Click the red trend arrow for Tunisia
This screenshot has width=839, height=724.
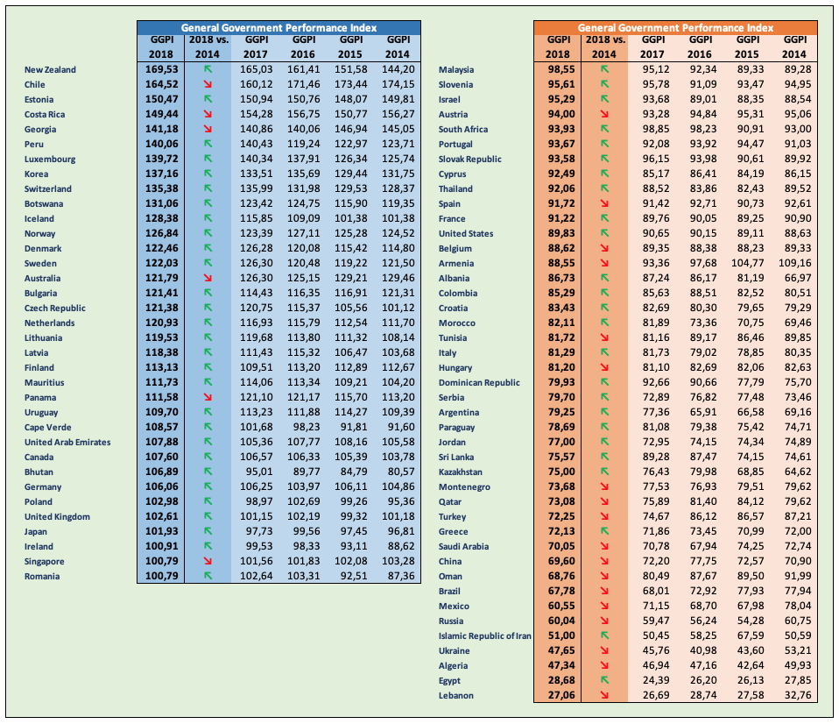pyautogui.click(x=604, y=337)
